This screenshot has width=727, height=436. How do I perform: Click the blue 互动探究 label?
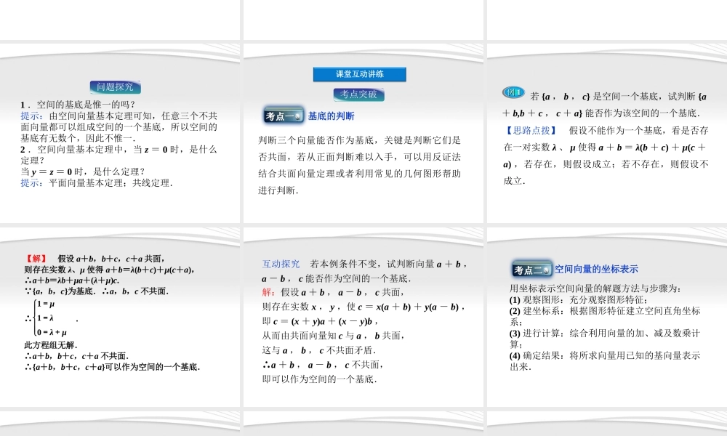pos(281,264)
